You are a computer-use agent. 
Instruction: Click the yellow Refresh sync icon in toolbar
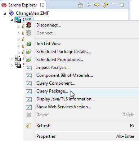pyautogui.click(x=105, y=5)
